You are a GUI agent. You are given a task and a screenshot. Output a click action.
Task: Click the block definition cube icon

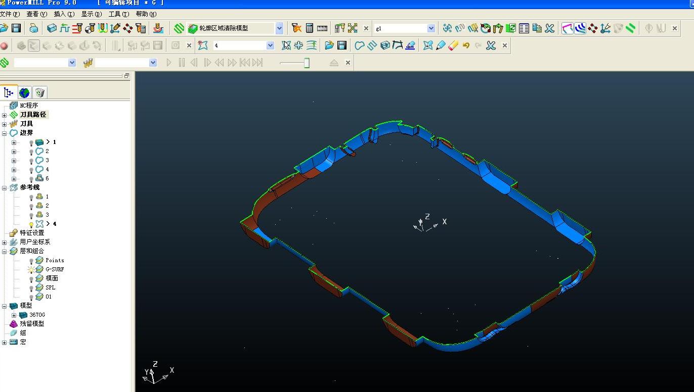click(52, 28)
